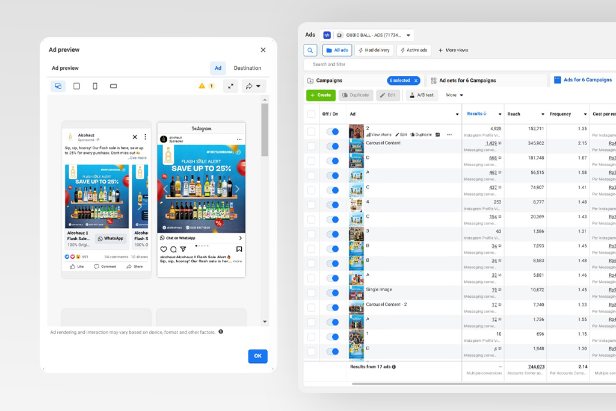
Task: Bookmark the Instagram ad post
Action: [239, 249]
